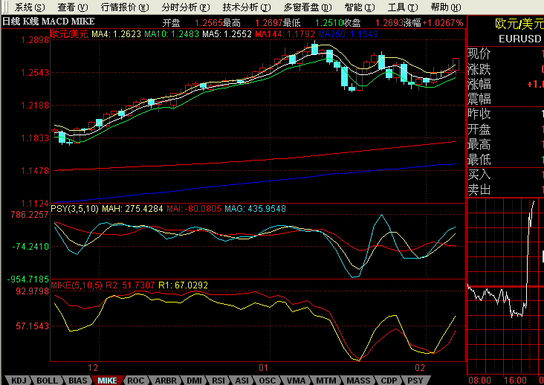Click the 涨跌 row label

click(x=479, y=69)
